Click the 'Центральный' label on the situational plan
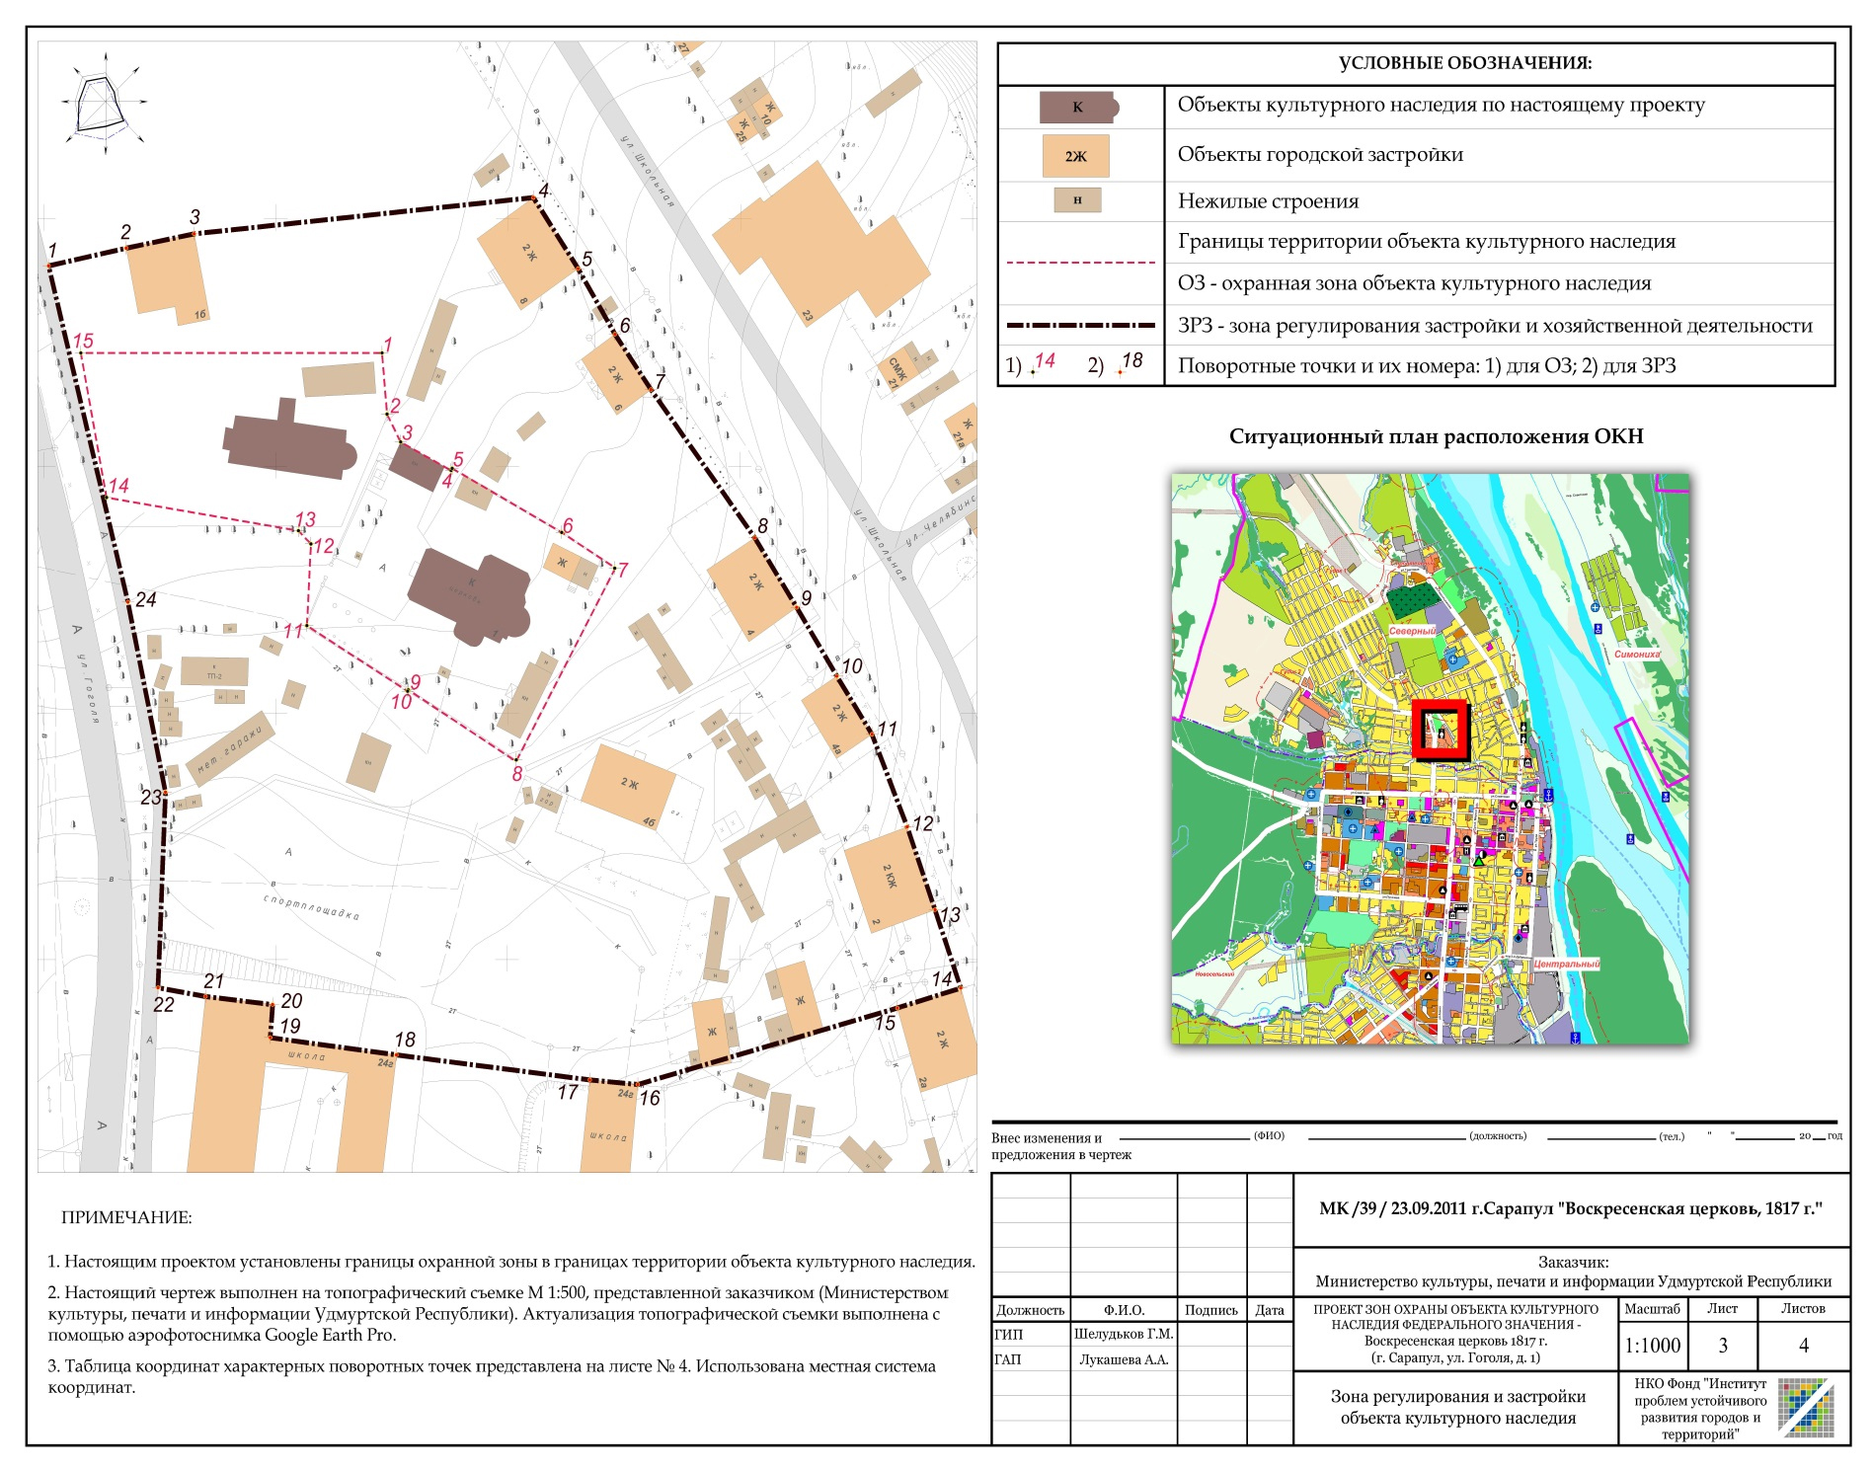This screenshot has height=1470, width=1872. tap(1566, 964)
